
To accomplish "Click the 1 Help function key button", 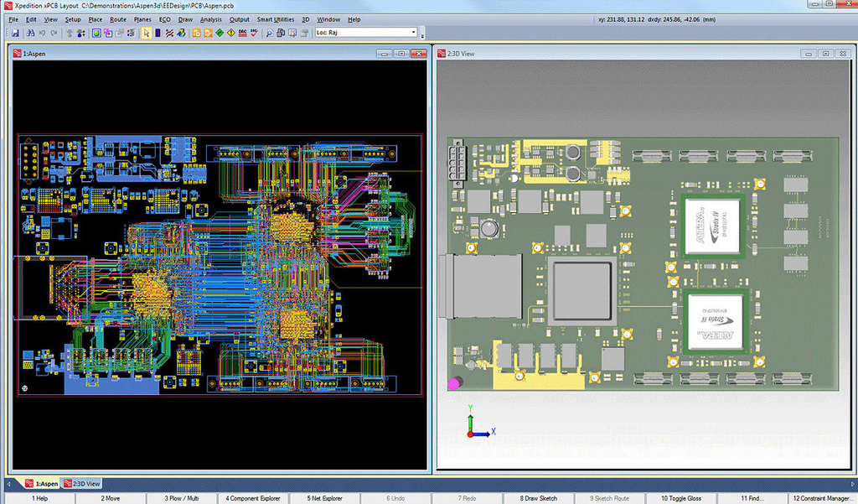I will (39, 498).
